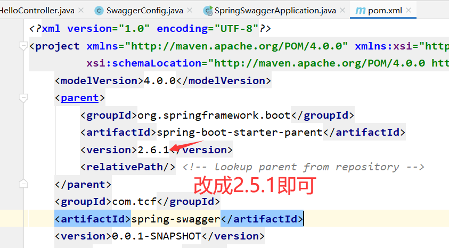449x248 pixels.
Task: Click modelVersion 4.0.0 value
Action: click(x=160, y=81)
